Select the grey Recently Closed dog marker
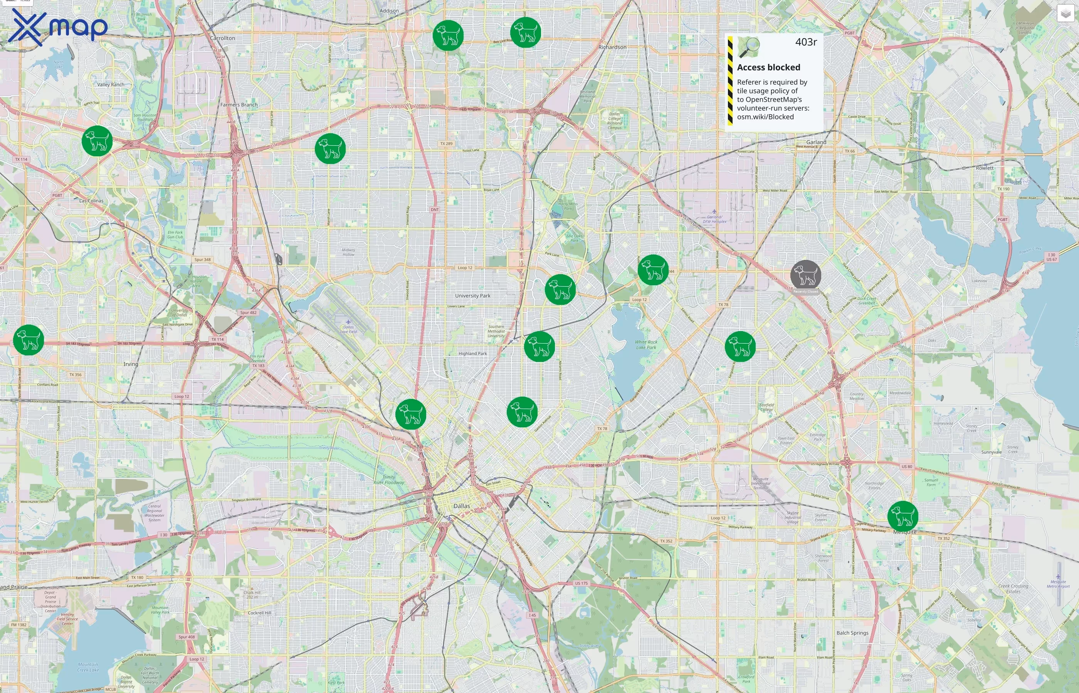 [806, 275]
